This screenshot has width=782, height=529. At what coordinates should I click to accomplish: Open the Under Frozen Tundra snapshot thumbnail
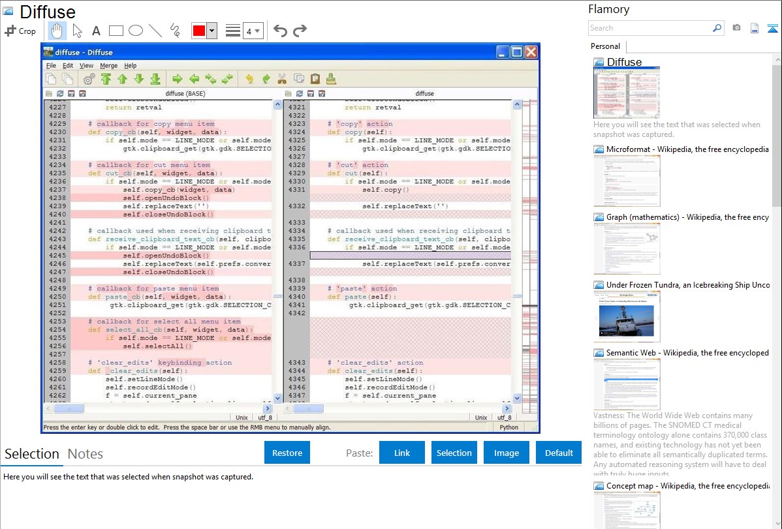[x=627, y=316]
